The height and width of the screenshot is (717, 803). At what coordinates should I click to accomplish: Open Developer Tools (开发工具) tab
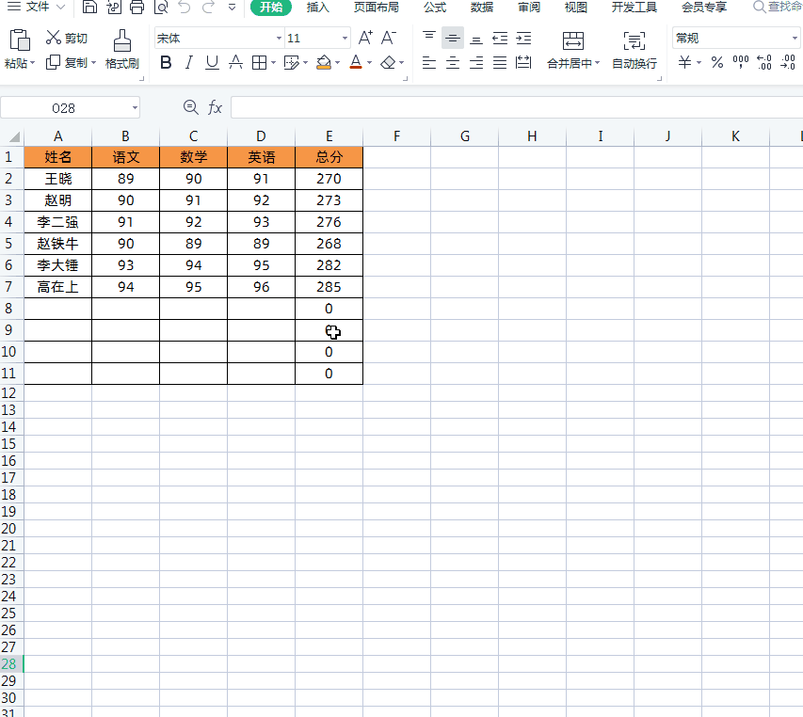634,7
